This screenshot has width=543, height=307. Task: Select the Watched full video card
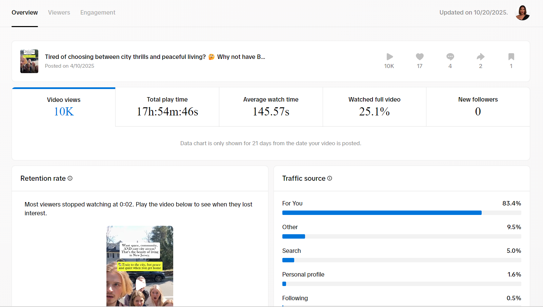(374, 107)
